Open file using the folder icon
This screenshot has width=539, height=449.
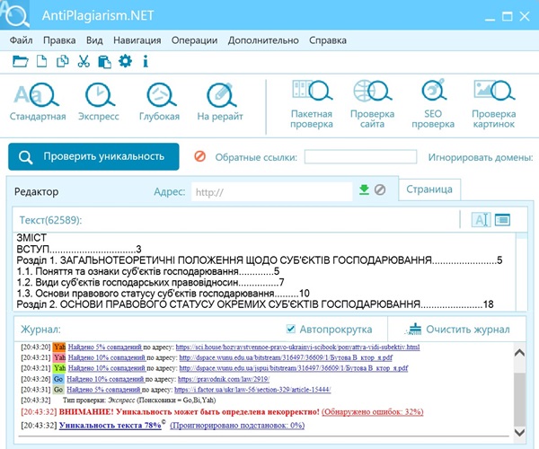[x=21, y=62]
